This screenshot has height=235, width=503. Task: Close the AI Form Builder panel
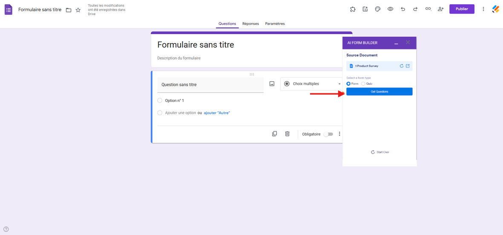click(408, 42)
